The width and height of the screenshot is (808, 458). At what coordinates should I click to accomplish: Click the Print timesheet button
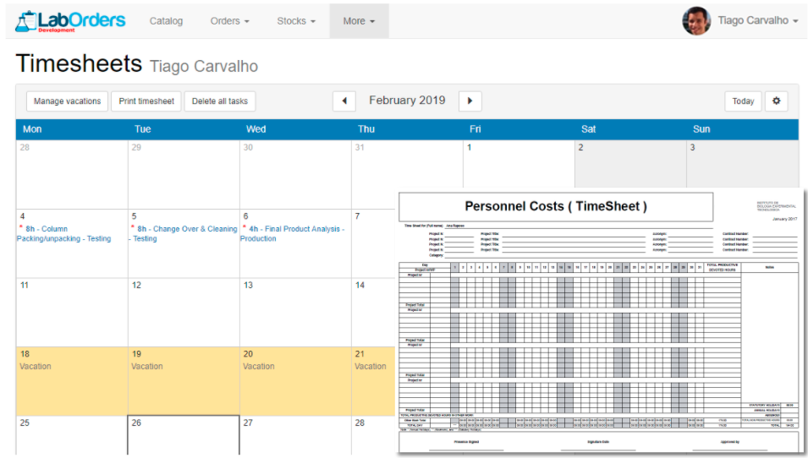coord(146,101)
